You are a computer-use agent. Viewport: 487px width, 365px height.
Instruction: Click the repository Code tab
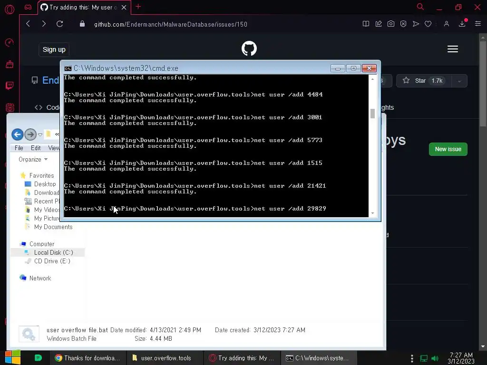click(x=47, y=107)
